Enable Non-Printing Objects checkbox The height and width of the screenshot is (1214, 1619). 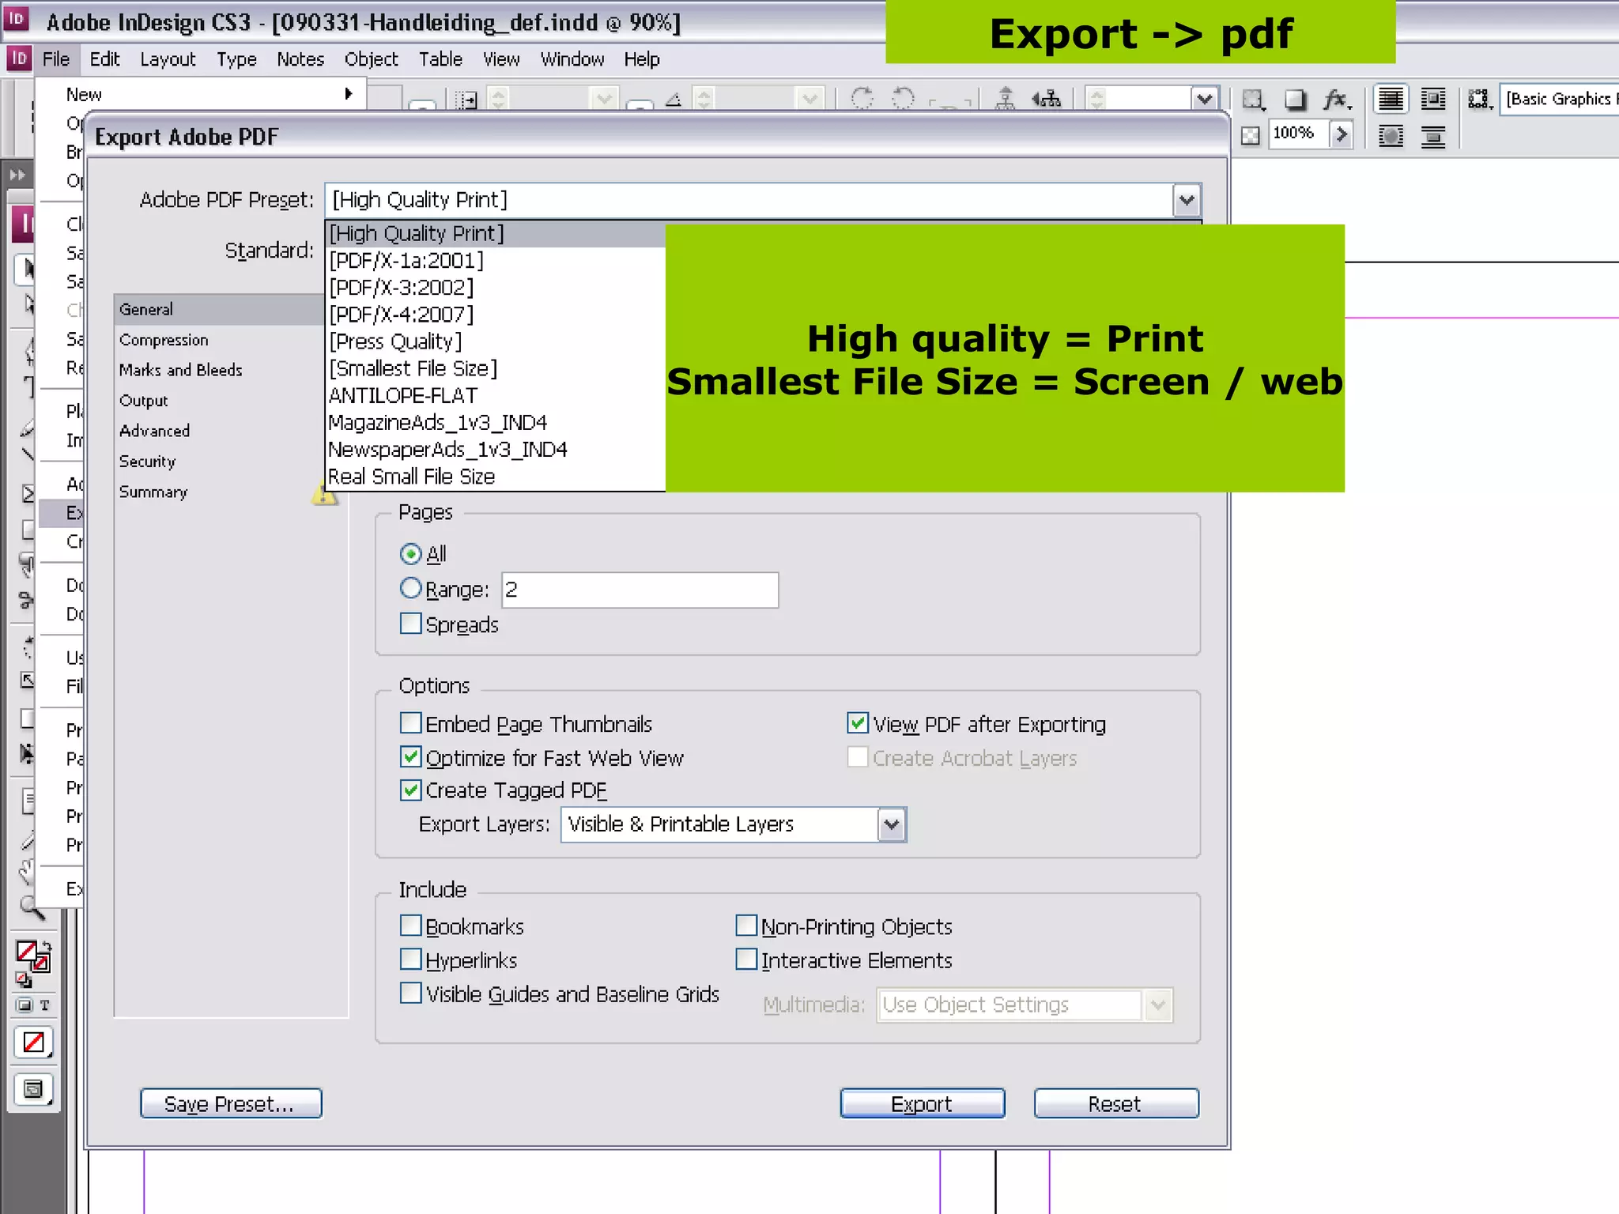(x=746, y=926)
